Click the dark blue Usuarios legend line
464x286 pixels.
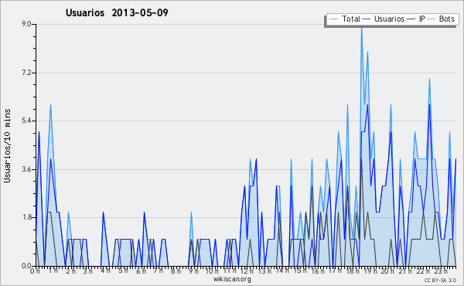(x=367, y=19)
